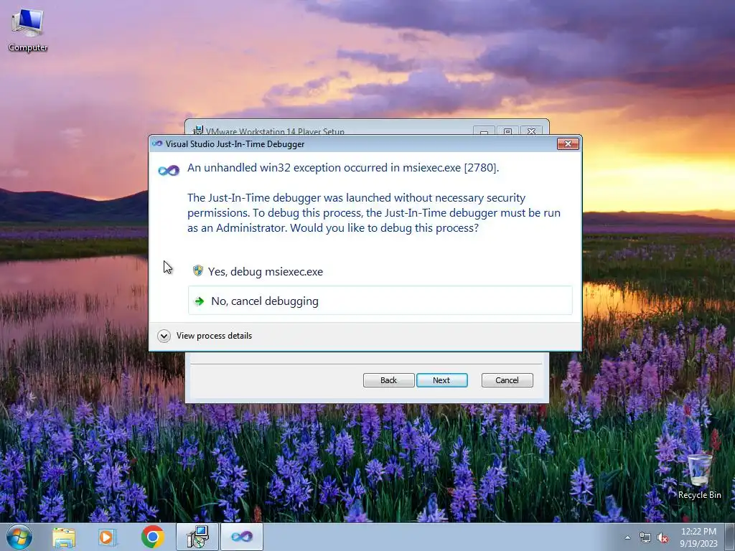This screenshot has width=735, height=551.
Task: Click the 'An unhandled win32 exception' message text
Action: [343, 168]
